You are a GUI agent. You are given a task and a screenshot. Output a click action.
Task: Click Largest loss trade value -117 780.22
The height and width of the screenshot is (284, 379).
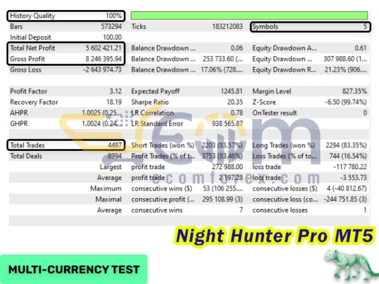click(350, 167)
